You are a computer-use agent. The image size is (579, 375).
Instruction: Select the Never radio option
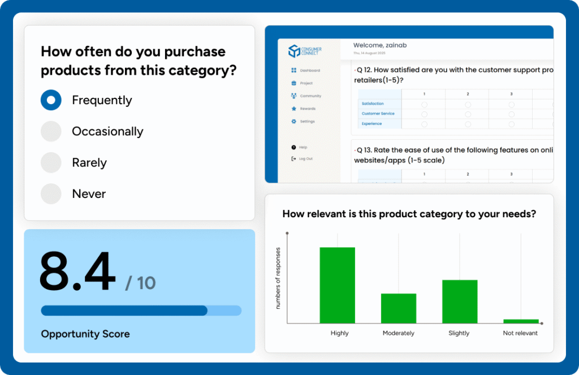pos(51,194)
